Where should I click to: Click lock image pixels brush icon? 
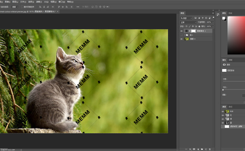[x=190, y=26]
